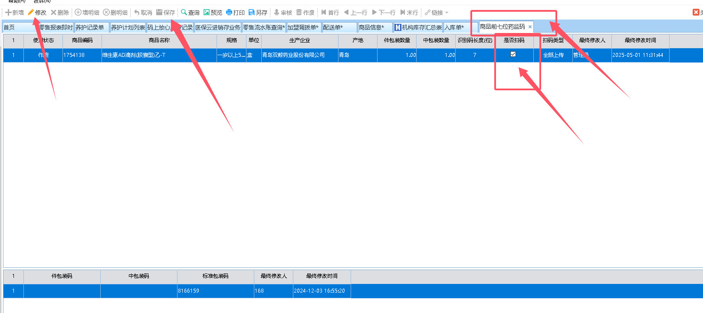The height and width of the screenshot is (313, 703).
Task: Click the 取消 (cancel/undo) icon
Action: [137, 13]
